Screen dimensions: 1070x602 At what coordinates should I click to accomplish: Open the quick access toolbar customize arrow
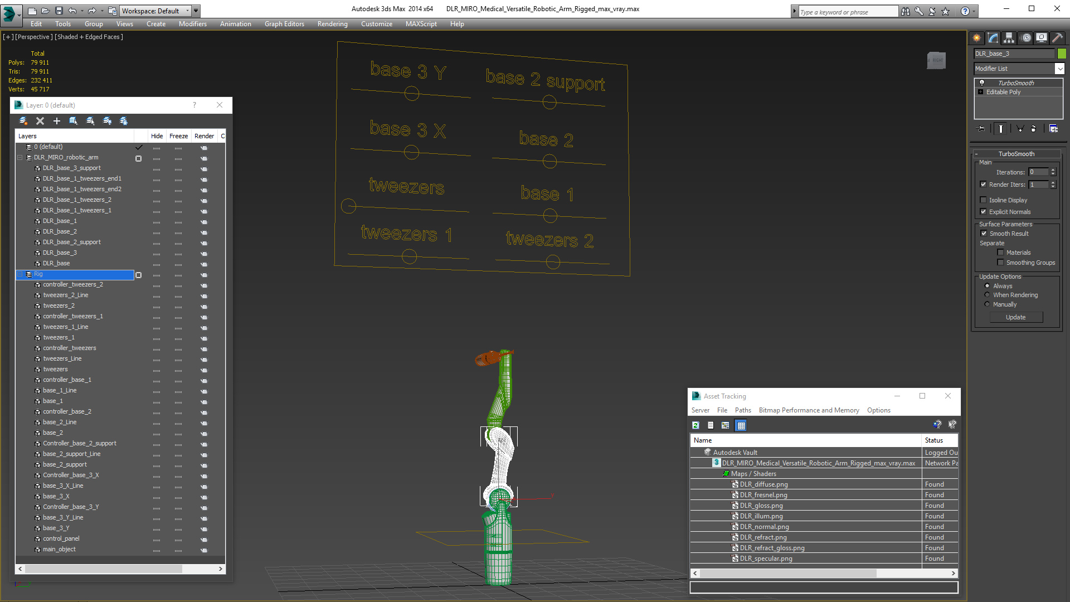click(196, 11)
